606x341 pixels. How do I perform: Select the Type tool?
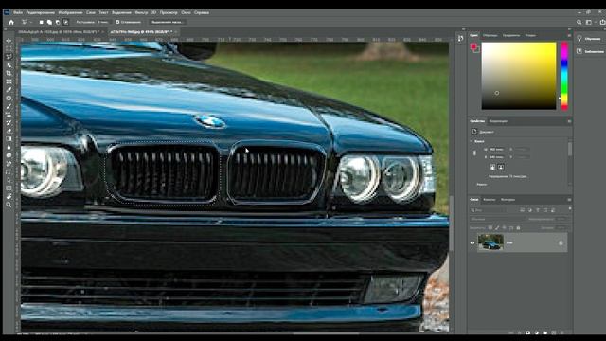9,171
